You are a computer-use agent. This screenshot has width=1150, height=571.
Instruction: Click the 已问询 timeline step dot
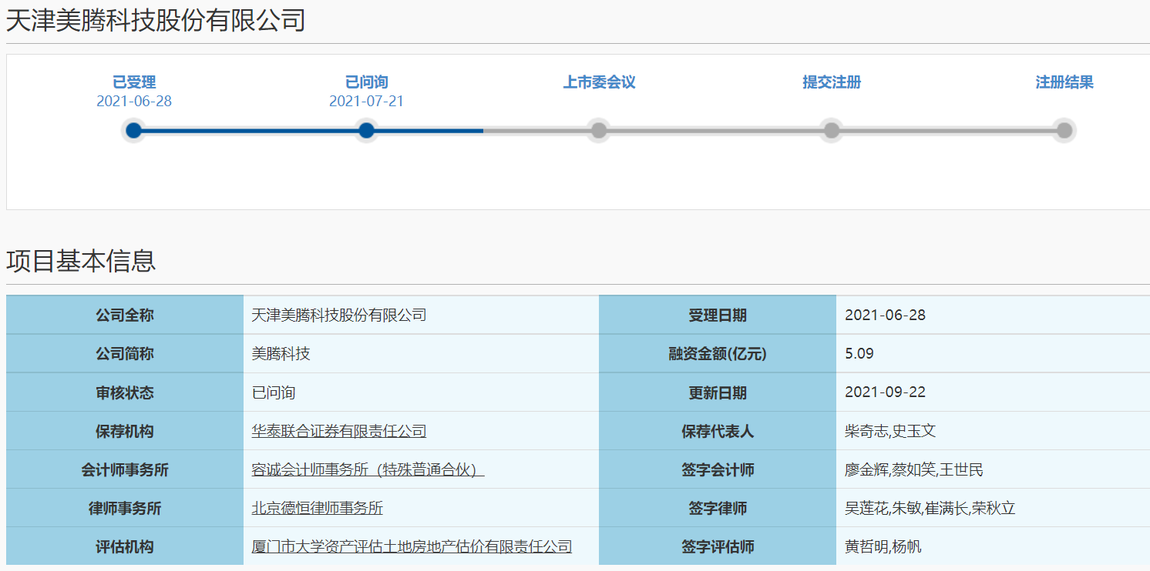[x=367, y=130]
